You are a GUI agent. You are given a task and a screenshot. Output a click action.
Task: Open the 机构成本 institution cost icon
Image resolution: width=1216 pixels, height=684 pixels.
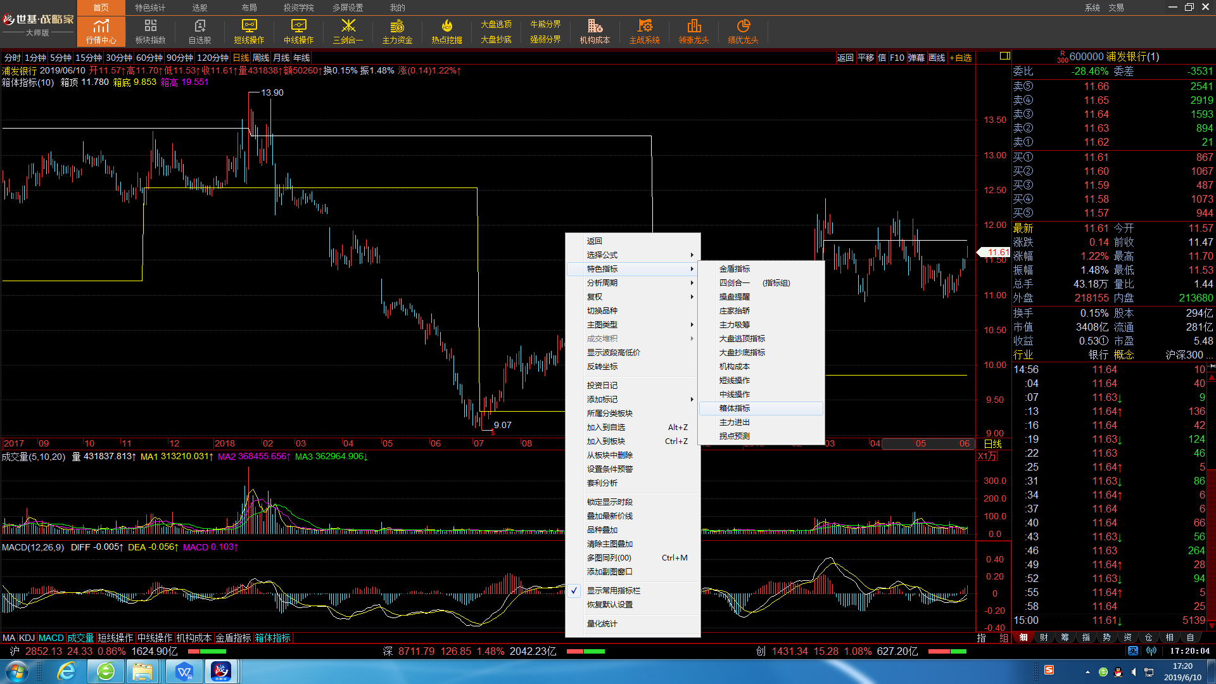pos(595,30)
